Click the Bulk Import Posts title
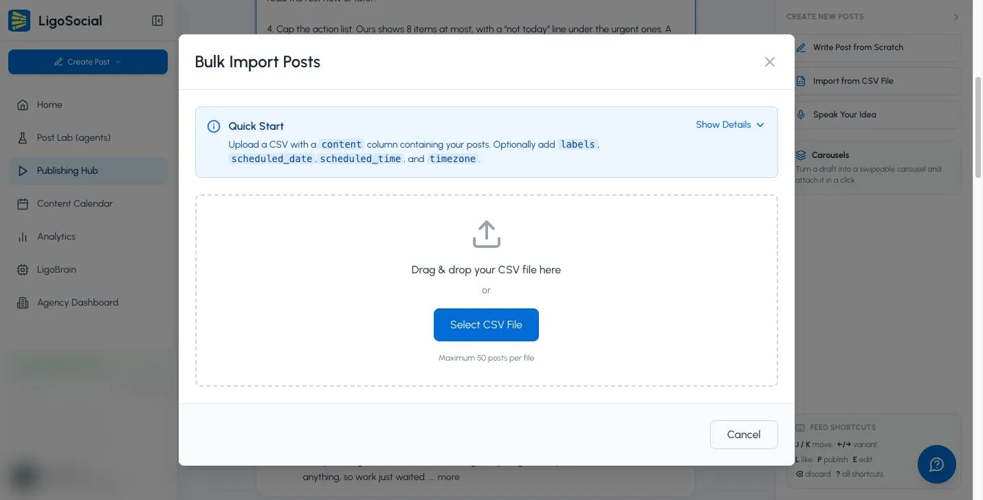983x500 pixels. tap(258, 62)
